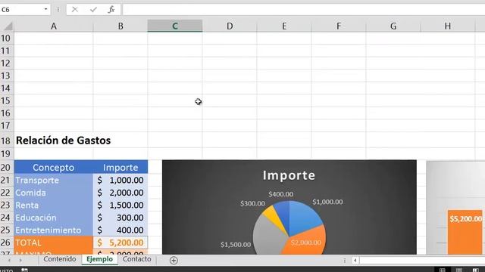Select the $ 1,000.00 amount cell
Image resolution: width=485 pixels, height=272 pixels.
pyautogui.click(x=120, y=180)
